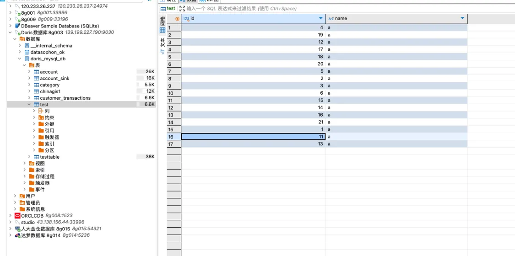
Task: Click the name column header
Action: [396, 19]
